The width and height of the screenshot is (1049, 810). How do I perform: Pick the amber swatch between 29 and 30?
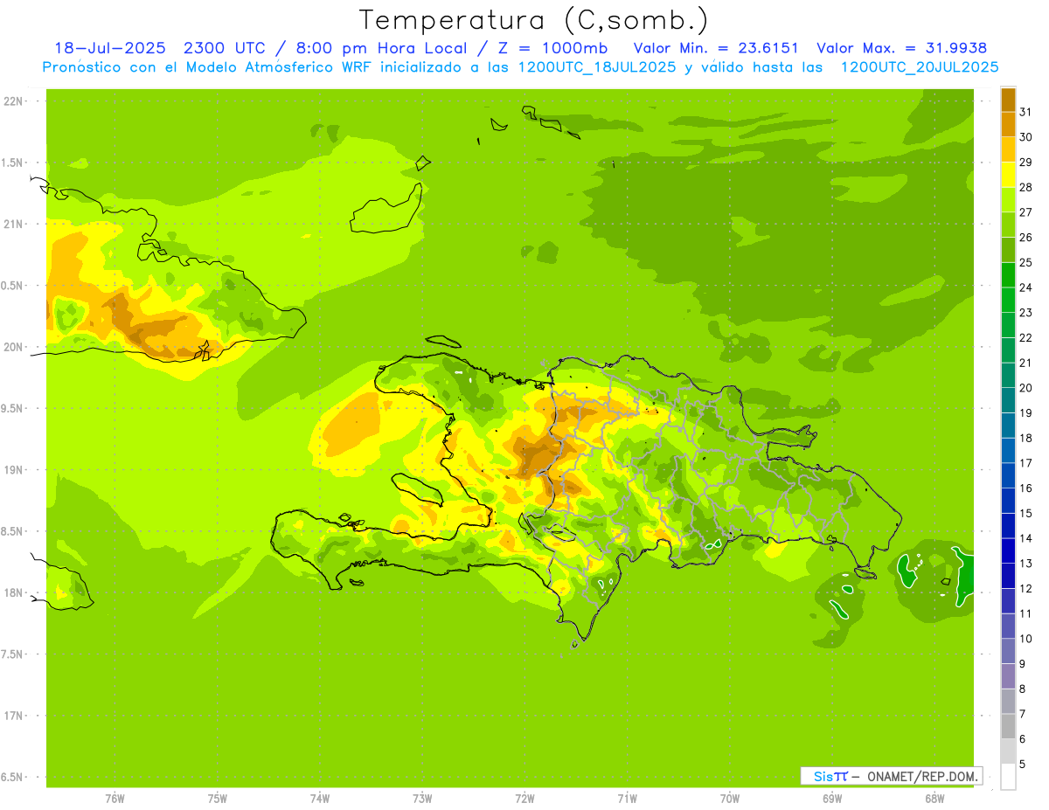tap(1008, 149)
